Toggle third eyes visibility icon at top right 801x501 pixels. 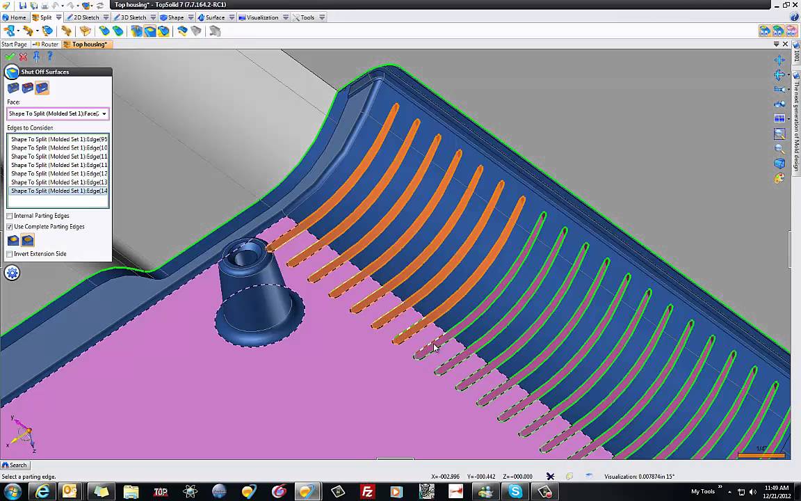791,31
